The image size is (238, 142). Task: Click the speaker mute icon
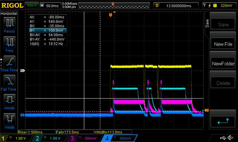231,138
